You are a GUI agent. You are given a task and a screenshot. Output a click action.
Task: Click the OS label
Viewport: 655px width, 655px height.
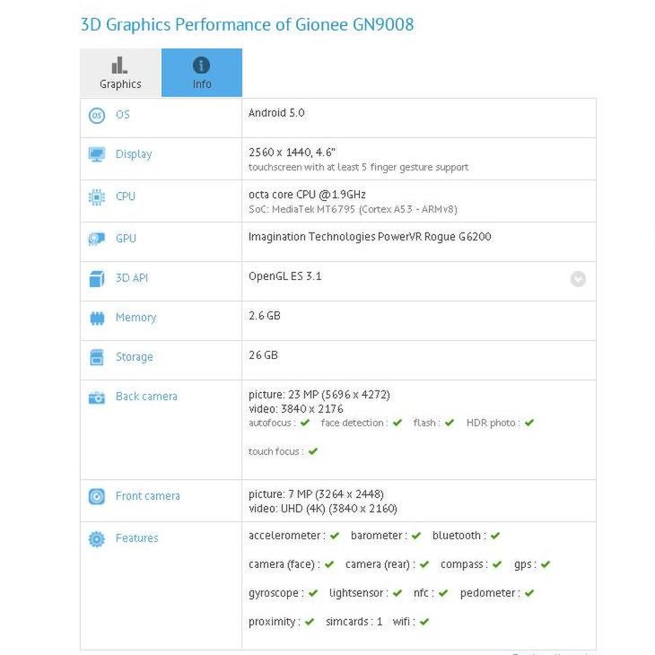[123, 115]
